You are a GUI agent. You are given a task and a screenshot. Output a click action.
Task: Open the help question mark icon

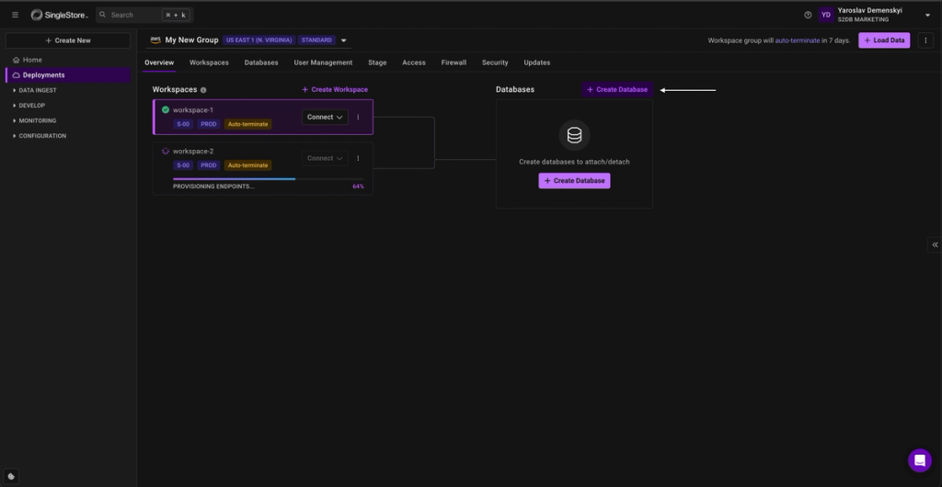coord(808,15)
